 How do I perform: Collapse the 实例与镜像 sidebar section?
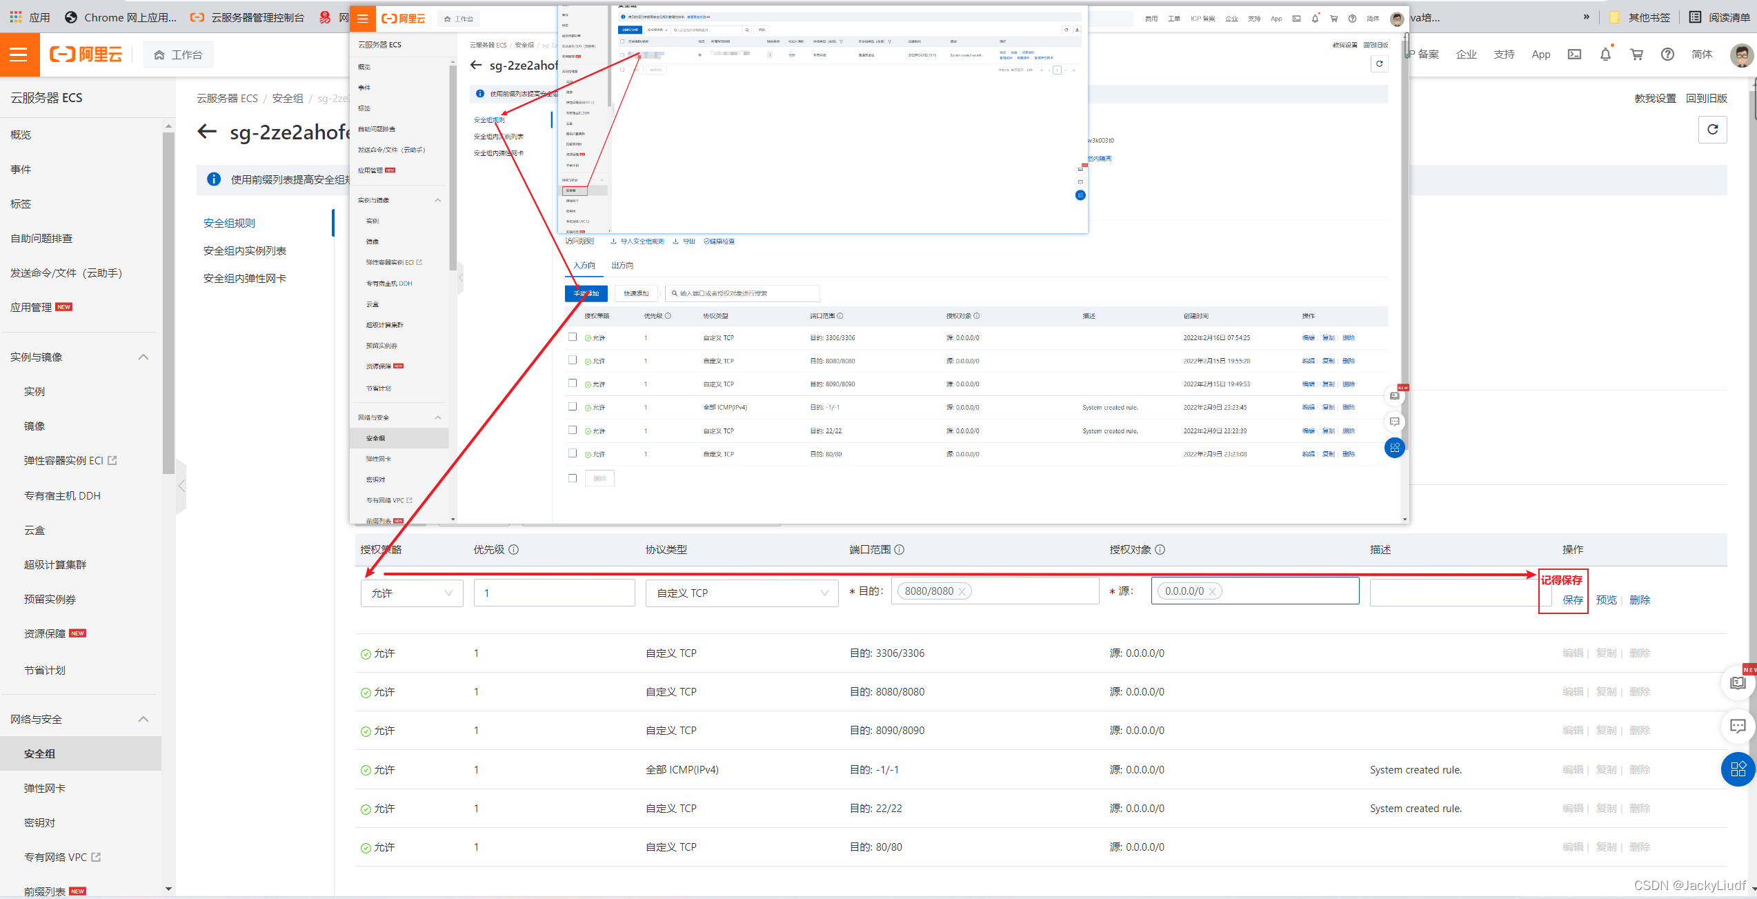pyautogui.click(x=143, y=357)
